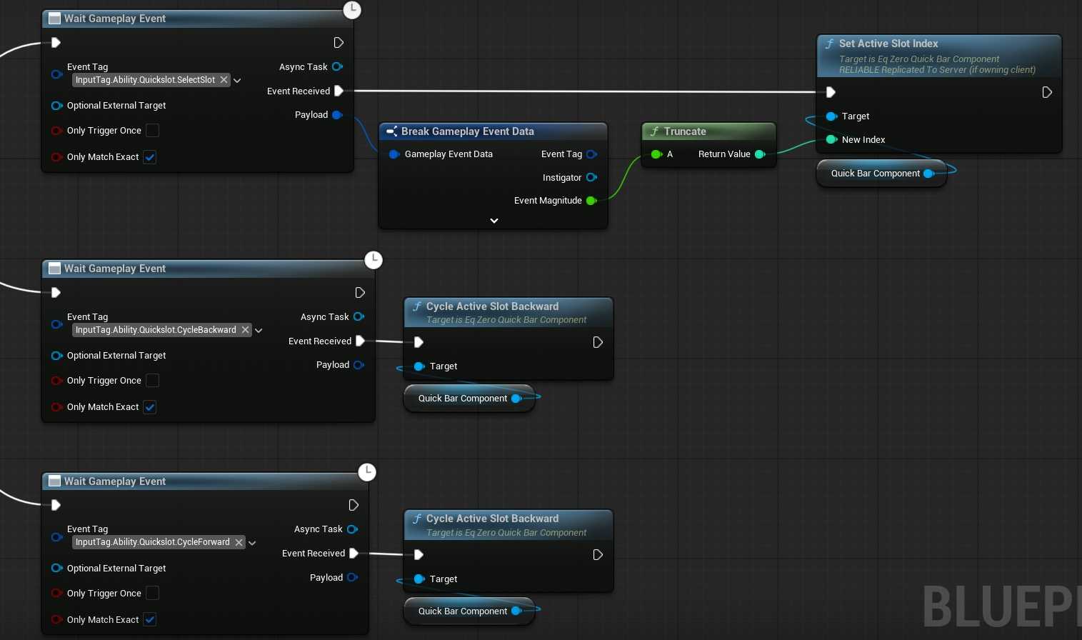Image resolution: width=1082 pixels, height=640 pixels.
Task: Click the Set Active Slot Index exec input pin
Action: [831, 92]
